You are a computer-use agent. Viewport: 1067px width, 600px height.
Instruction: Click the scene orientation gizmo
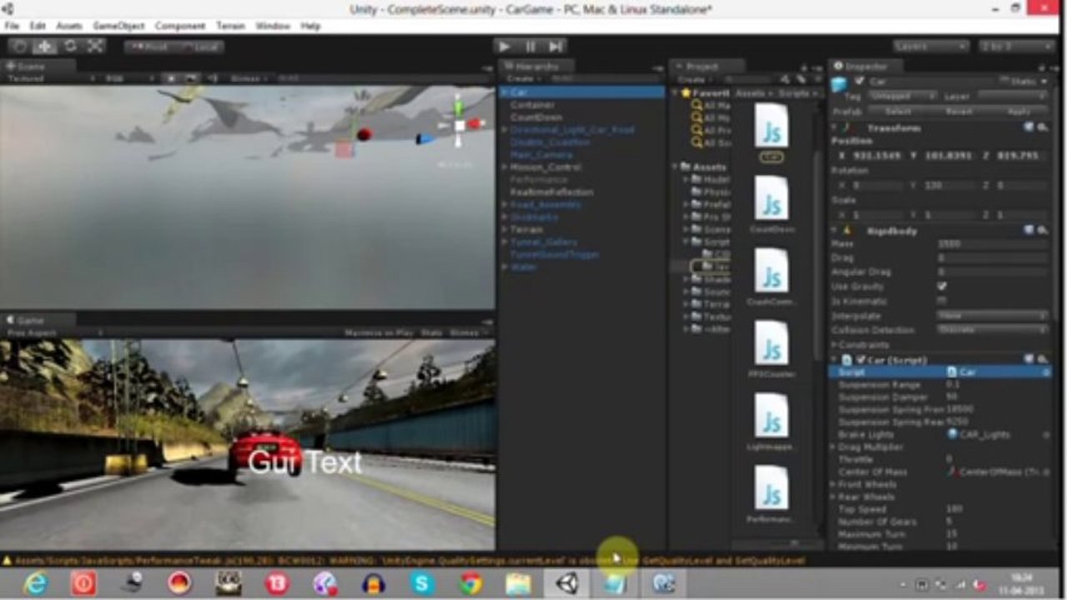pyautogui.click(x=459, y=125)
